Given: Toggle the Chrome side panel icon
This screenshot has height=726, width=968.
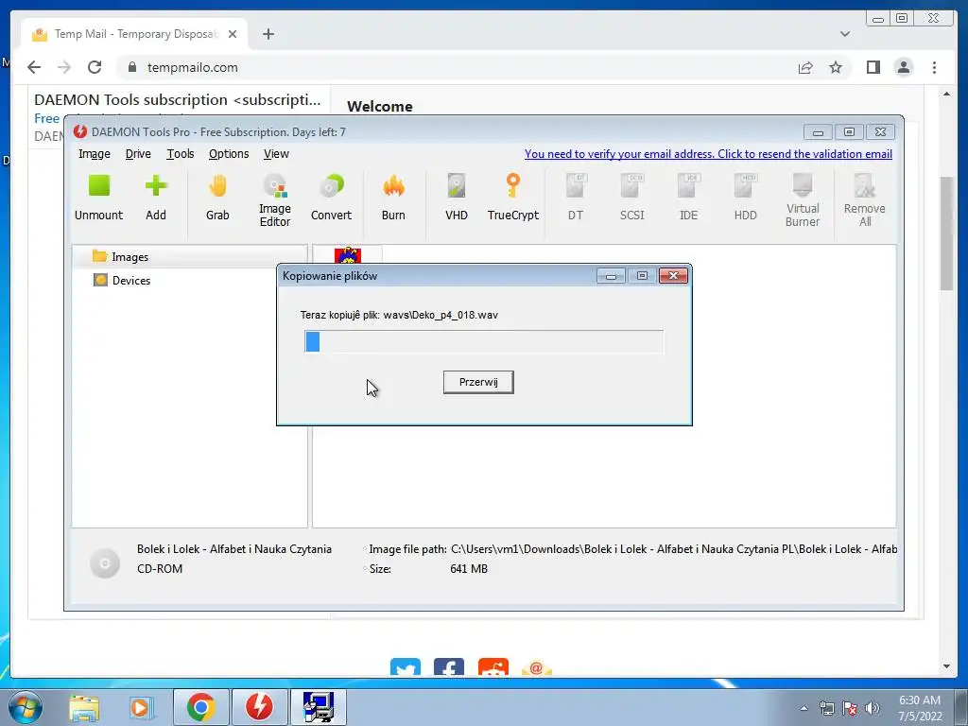Looking at the screenshot, I should click(873, 67).
